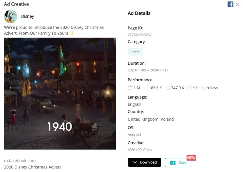
Task: Click the thumbs-up likes icon
Action: [130, 88]
